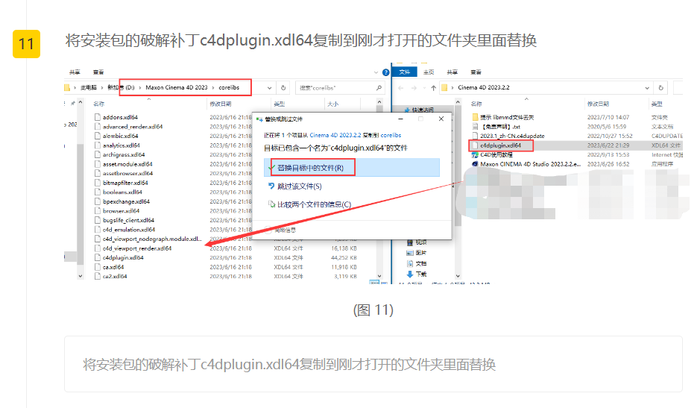The image size is (697, 408).
Task: Click corelibs destination link in dialog
Action: click(x=391, y=135)
